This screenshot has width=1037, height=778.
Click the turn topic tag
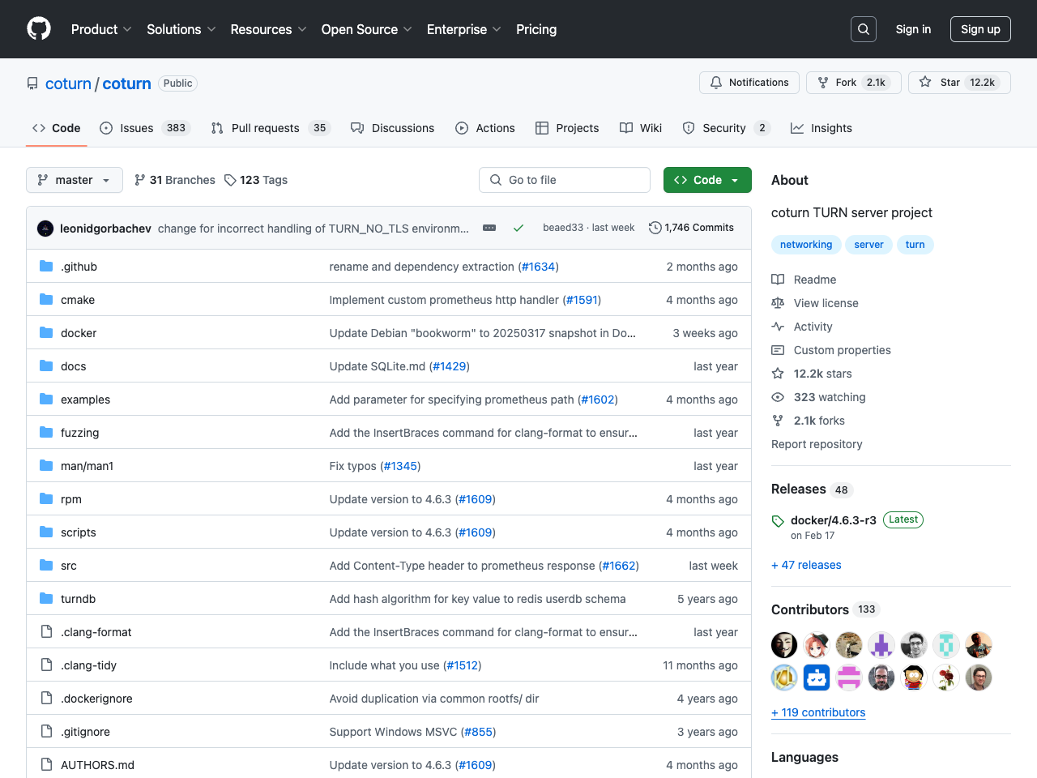(915, 245)
